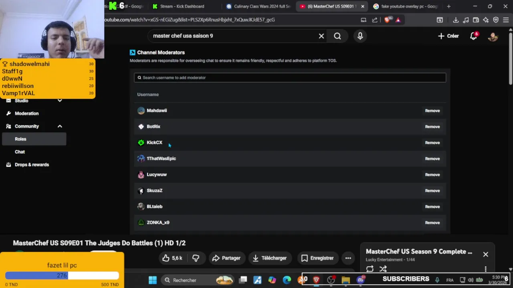Open more actions three-dot menu
Viewport: 513px width, 288px height.
348,258
